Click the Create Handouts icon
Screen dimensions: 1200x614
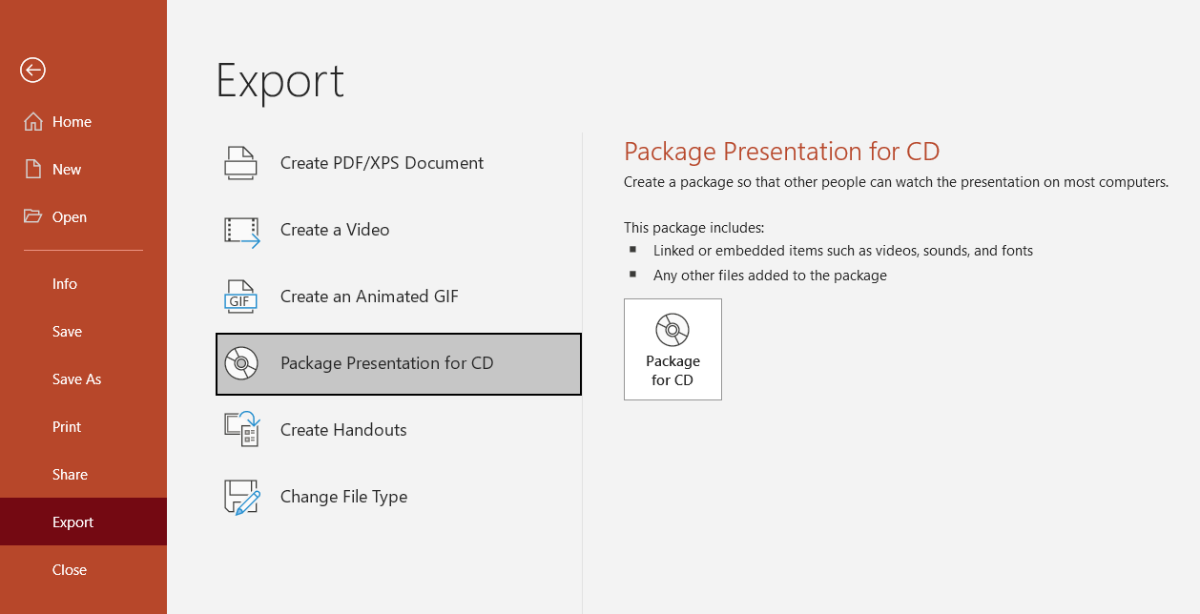pyautogui.click(x=242, y=430)
